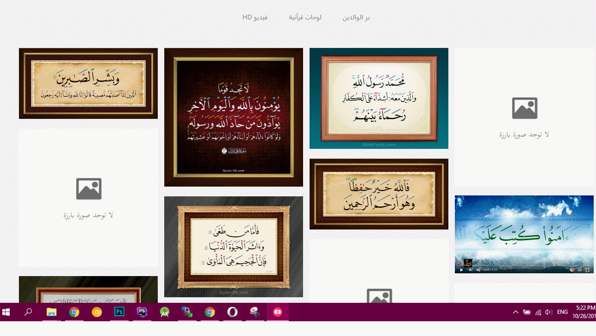Click the top-right لا توجد صورة بارزة placeholder
This screenshot has width=596, height=336.
tap(524, 117)
